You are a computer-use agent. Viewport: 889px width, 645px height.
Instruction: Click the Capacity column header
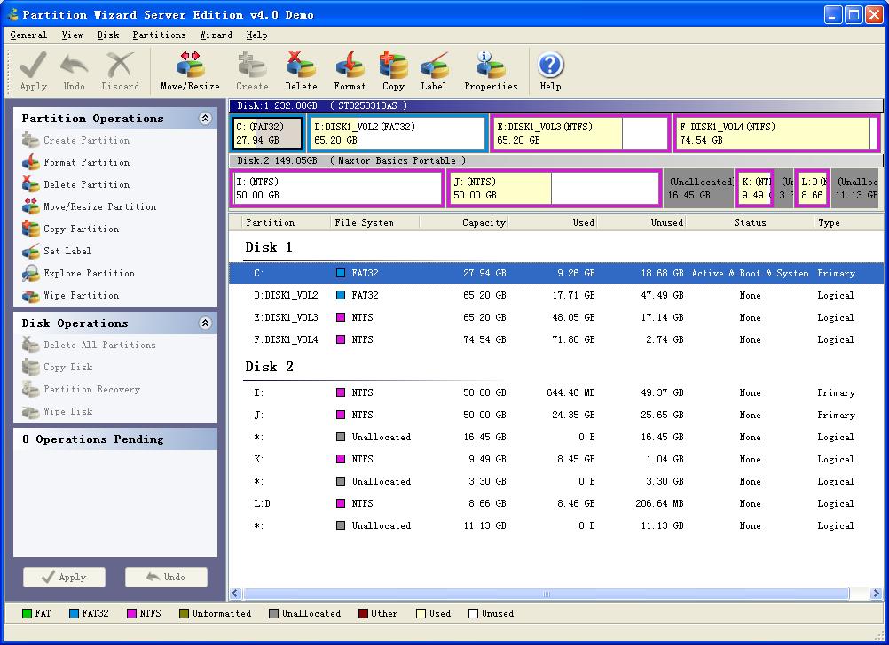pyautogui.click(x=484, y=223)
